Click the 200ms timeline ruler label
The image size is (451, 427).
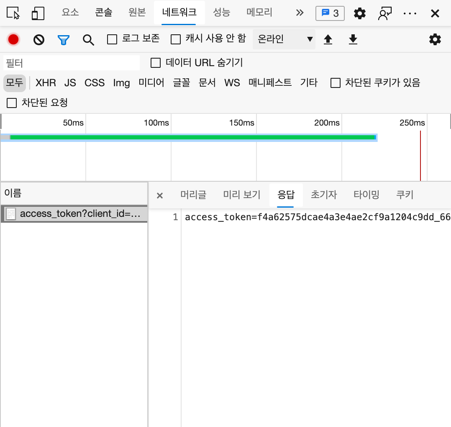coord(327,123)
